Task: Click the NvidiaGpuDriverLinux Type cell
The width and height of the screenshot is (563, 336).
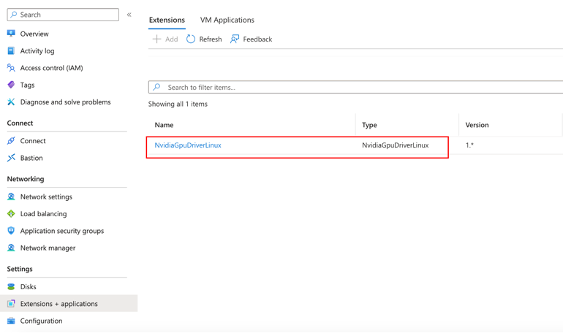Action: pos(396,145)
